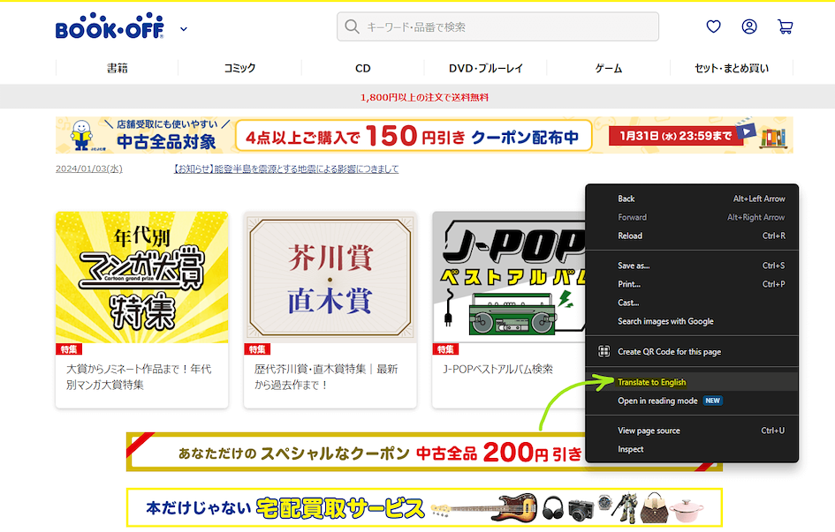
Task: Click the 特集 tag on J-POP card
Action: (445, 349)
